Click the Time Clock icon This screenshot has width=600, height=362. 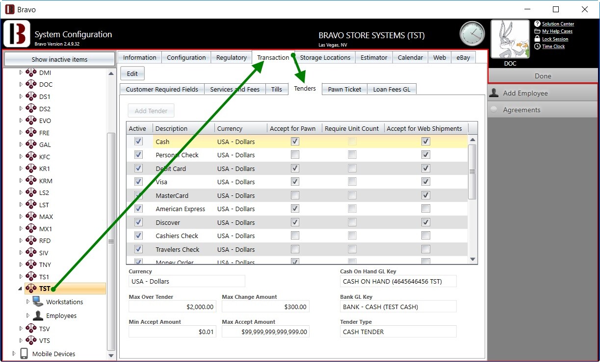537,46
